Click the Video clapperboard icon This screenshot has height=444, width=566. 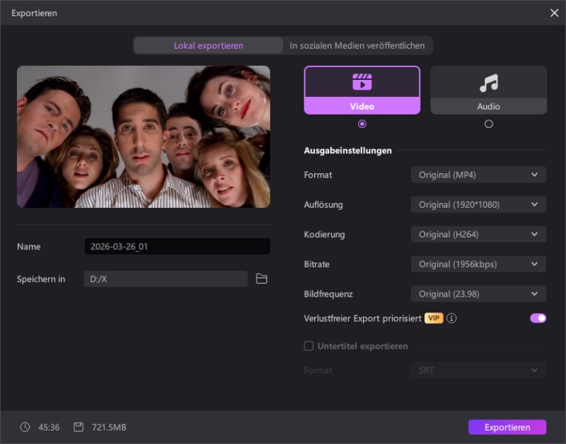click(362, 82)
